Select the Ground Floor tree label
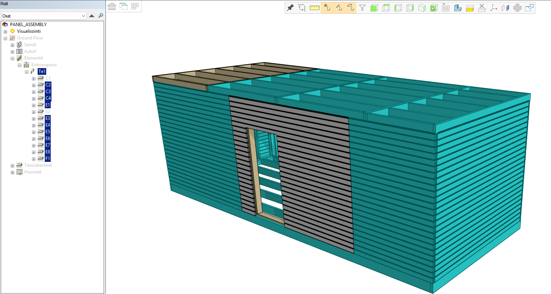Screen dimensions: 551x294 tap(30, 38)
